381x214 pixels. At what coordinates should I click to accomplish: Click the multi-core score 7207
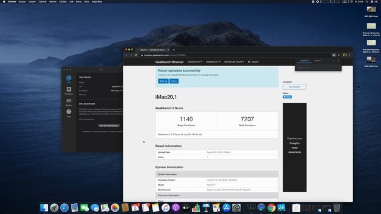248,119
